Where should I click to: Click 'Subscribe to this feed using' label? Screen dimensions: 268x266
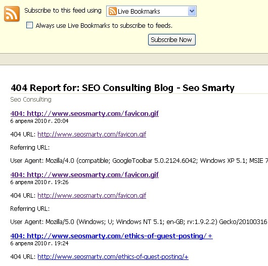[x=63, y=11]
